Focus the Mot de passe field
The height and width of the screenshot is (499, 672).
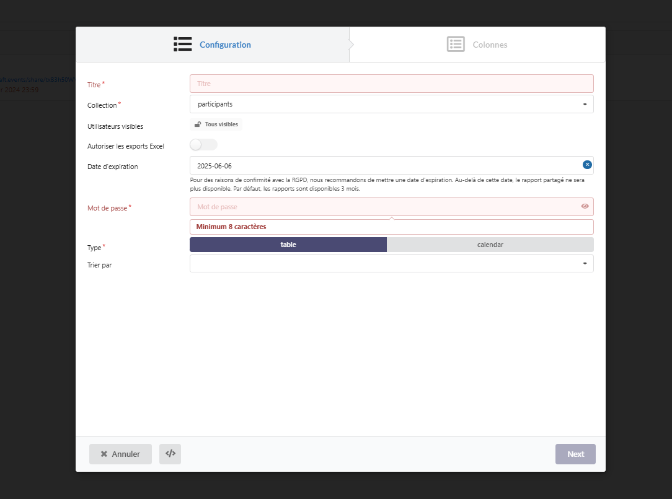click(384, 207)
